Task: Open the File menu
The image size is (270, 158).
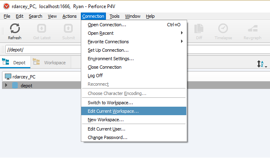Action: click(x=7, y=16)
